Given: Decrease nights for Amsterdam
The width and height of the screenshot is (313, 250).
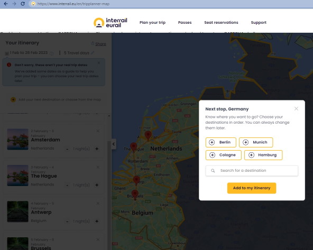Looking at the screenshot, I should click(67, 149).
